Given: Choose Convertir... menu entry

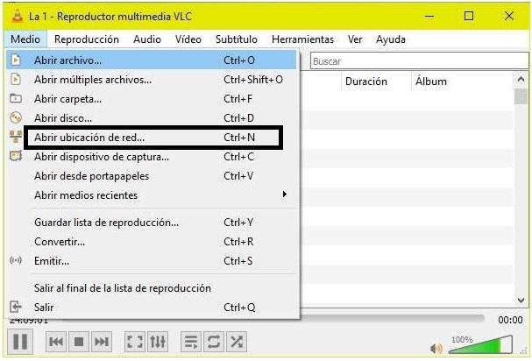Looking at the screenshot, I should [152, 242].
